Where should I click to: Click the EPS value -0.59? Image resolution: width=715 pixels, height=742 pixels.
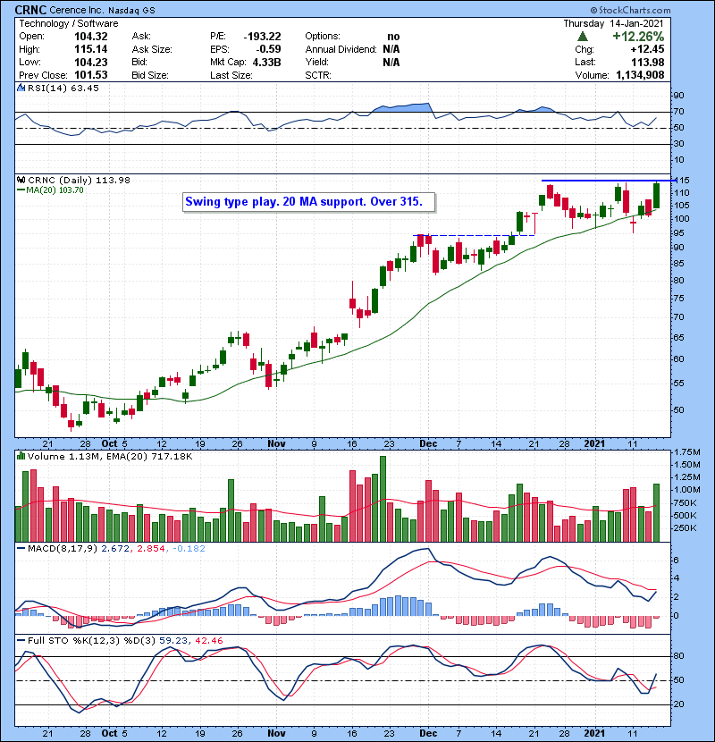coord(268,49)
